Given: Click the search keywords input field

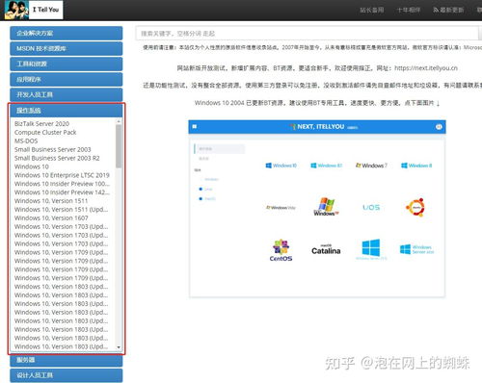Looking at the screenshot, I should tap(308, 34).
